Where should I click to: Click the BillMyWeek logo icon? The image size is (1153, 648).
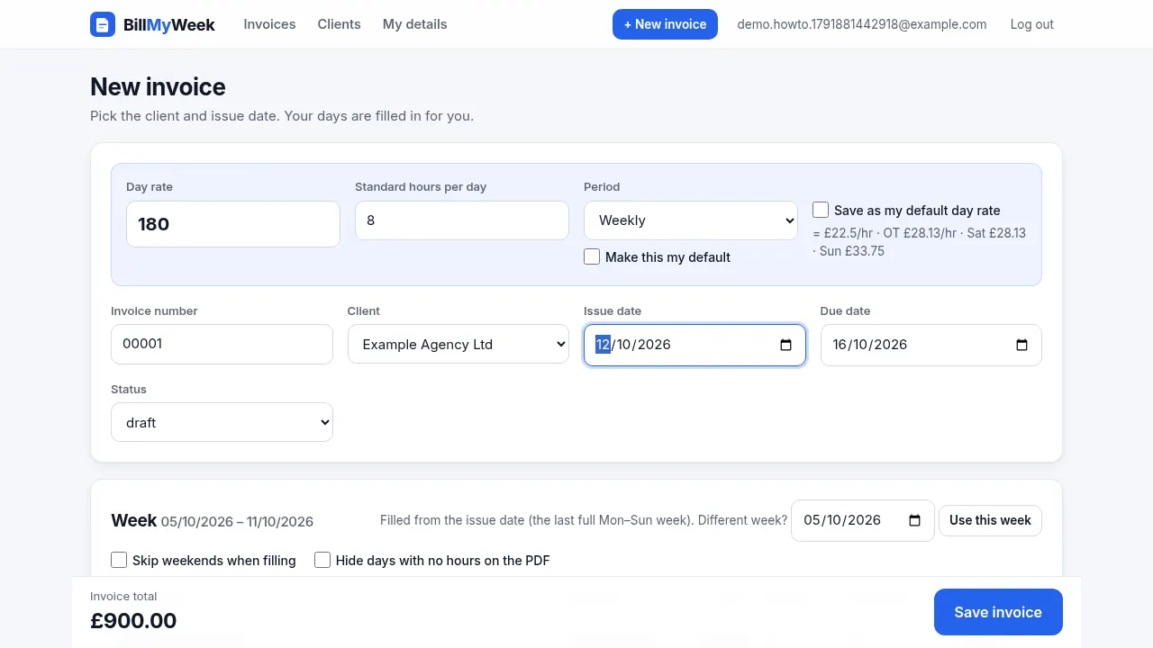pyautogui.click(x=103, y=24)
